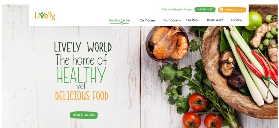Open Our Programs in the navigation
The width and height of the screenshot is (279, 128).
pos(172,20)
